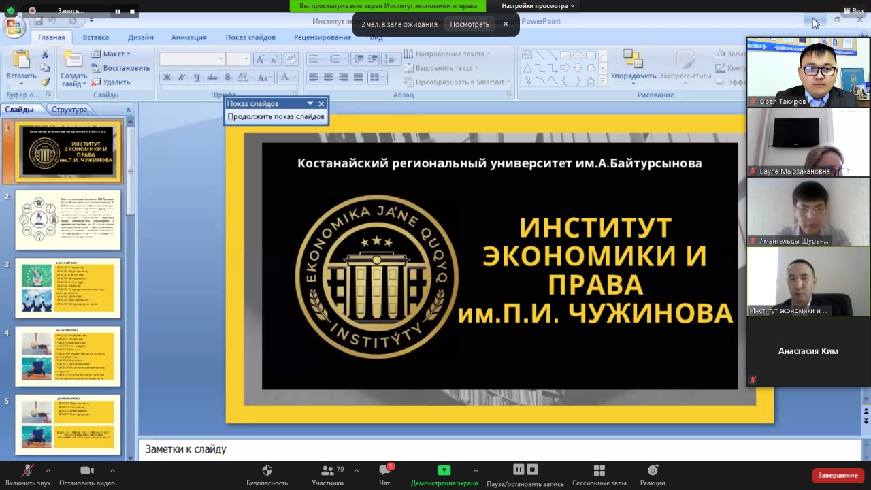Click the clear formatting icon

[x=291, y=59]
